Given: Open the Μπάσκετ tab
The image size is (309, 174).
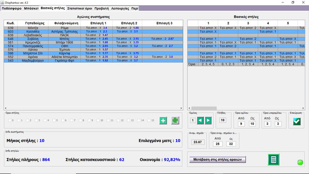Looking at the screenshot, I should click(31, 9).
